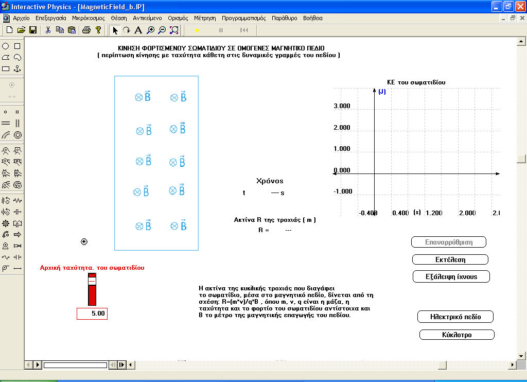Click the velocity value field showing 5.00
The width and height of the screenshot is (527, 382).
(92, 314)
